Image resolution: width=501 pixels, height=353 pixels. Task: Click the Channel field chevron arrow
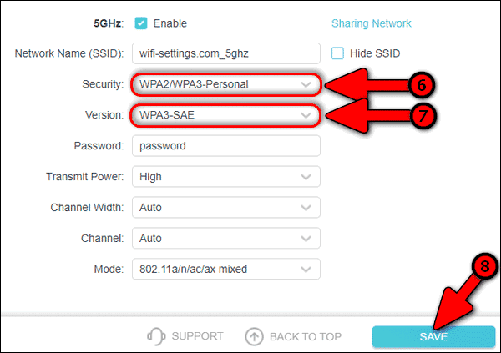tap(306, 239)
